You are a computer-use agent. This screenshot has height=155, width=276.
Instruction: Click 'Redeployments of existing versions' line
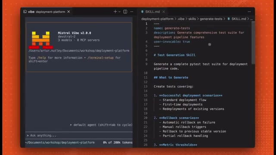click(x=193, y=109)
